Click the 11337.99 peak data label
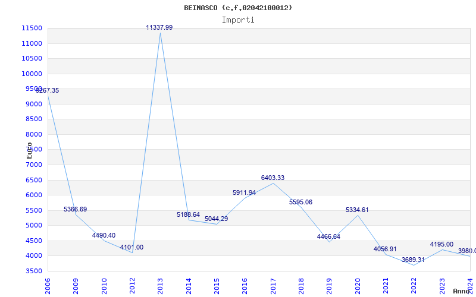 159,27
